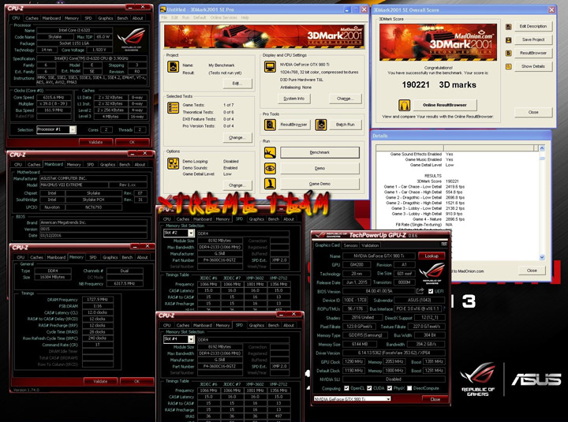Toggle the PhysX checkbox in GPU-Z
568x422 pixels.
pos(390,388)
